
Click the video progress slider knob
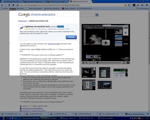tap(97, 63)
